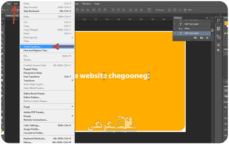This screenshot has height=145, width=229.
Task: Select the 3D rotate (orbit) mode icon
Action: pyautogui.click(x=169, y=10)
